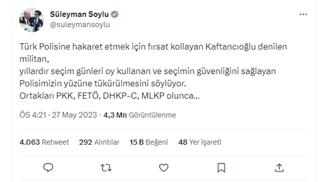Click the 27 May 2023 date
Image resolution: width=327 pixels, height=182 pixels.
[x=74, y=115]
